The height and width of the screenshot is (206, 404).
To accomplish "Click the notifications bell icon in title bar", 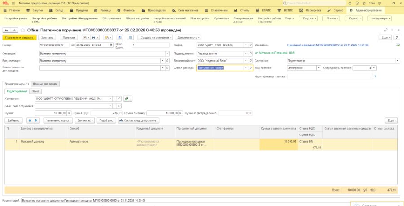I will [350, 3].
